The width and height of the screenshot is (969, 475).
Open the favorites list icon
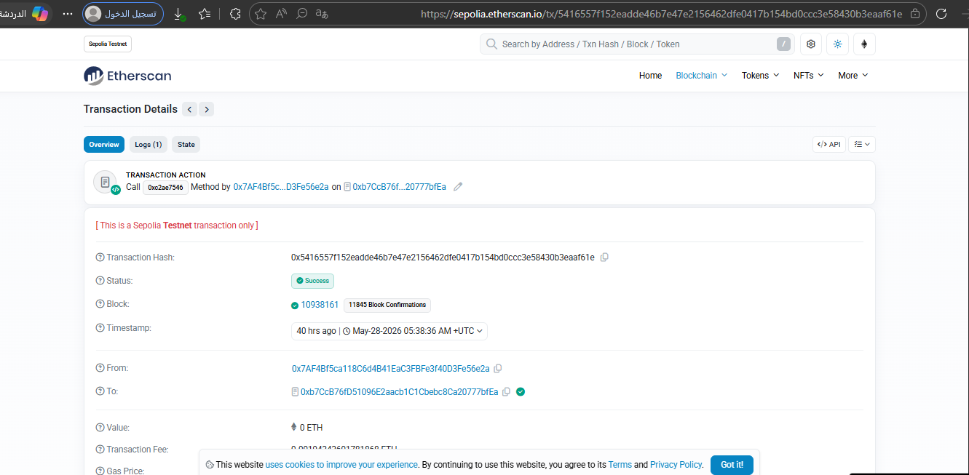(x=205, y=14)
